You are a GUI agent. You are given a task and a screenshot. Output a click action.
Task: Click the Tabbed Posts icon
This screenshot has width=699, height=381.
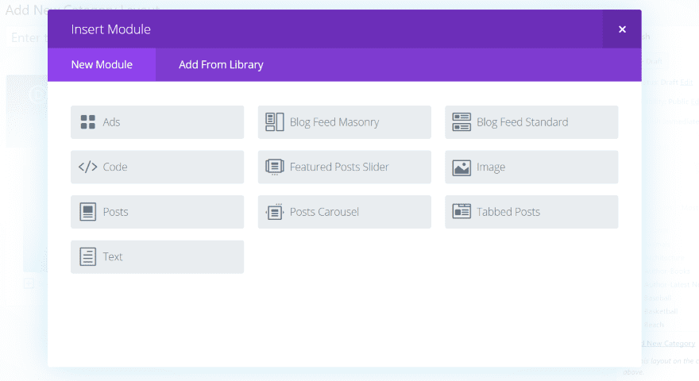pos(461,212)
